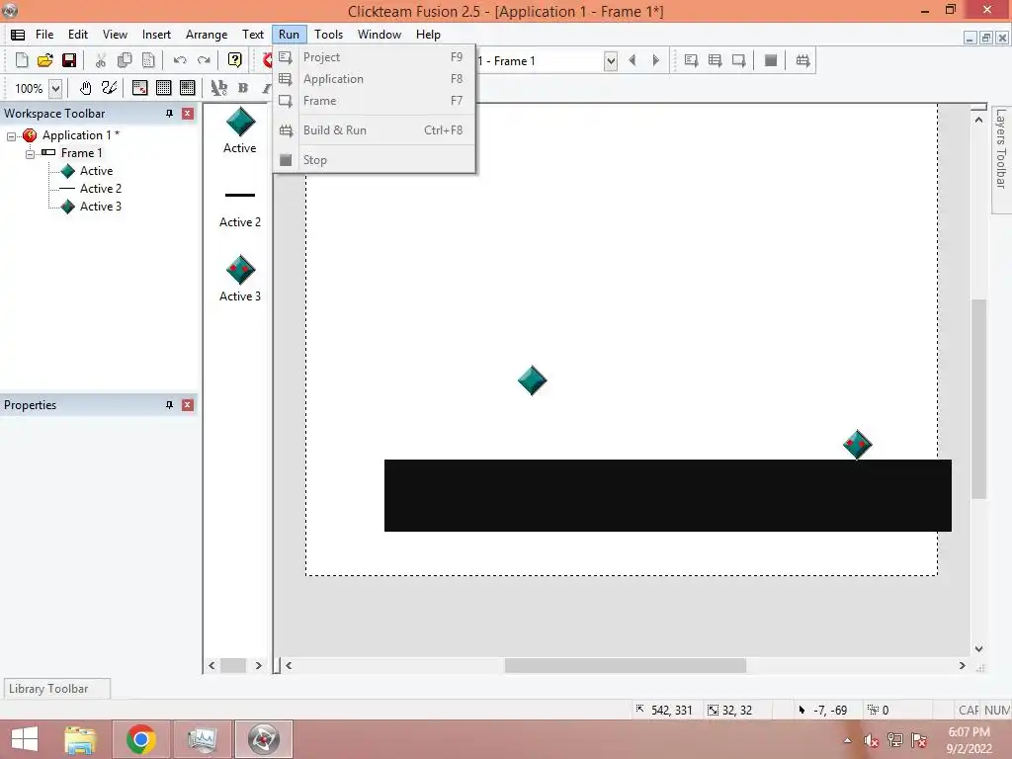Choose Stop in the Run menu
The image size is (1012, 759).
pos(375,160)
